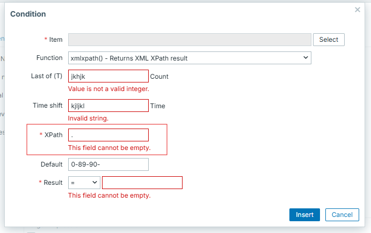Click inside the XPath input field
The height and width of the screenshot is (233, 371).
pyautogui.click(x=108, y=135)
